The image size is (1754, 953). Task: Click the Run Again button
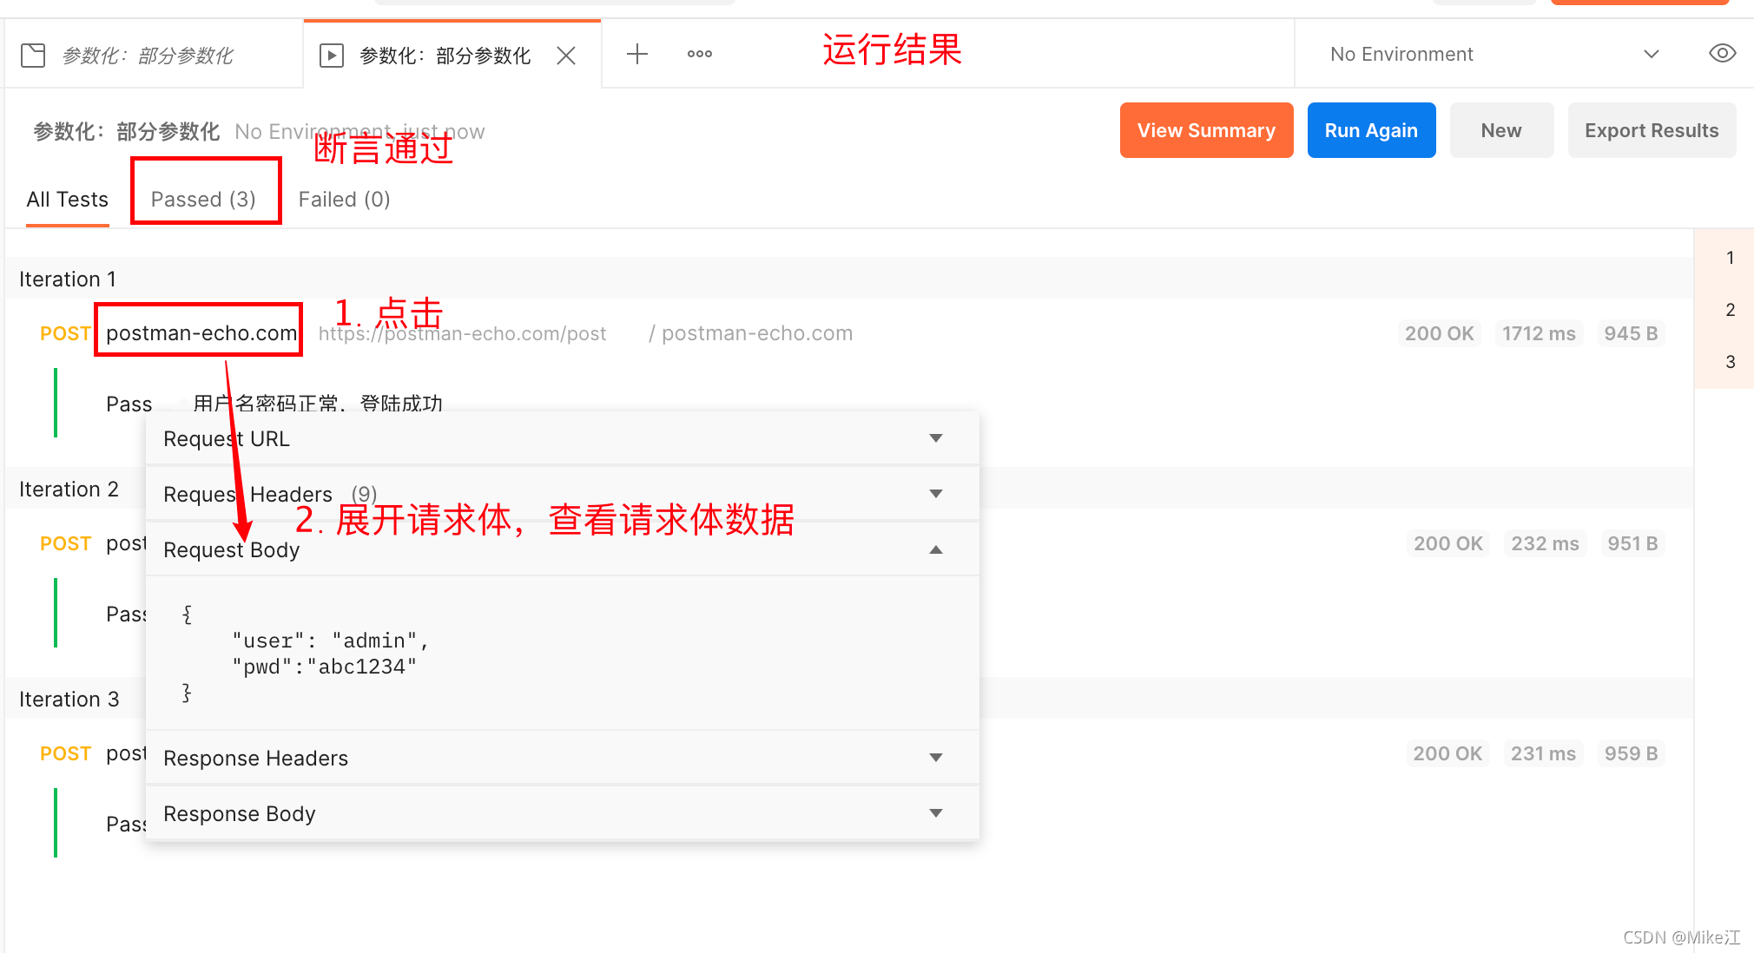click(1371, 130)
